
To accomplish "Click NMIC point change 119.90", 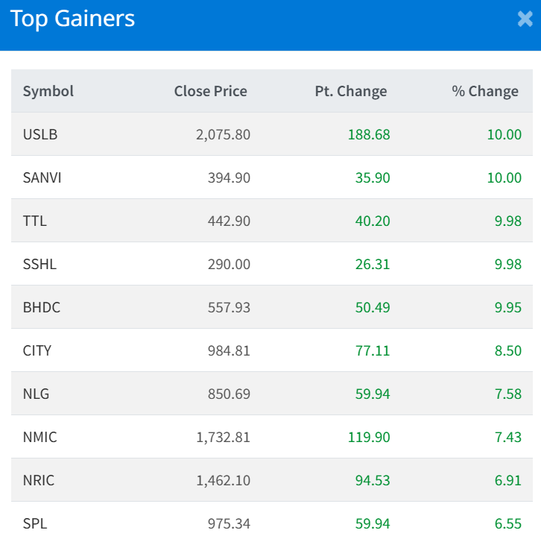I will pos(368,438).
